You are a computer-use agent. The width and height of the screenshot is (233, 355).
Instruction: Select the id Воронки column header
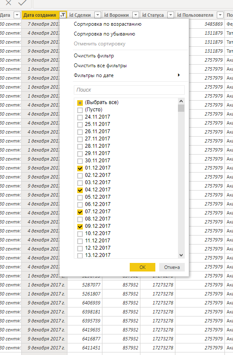pos(116,15)
